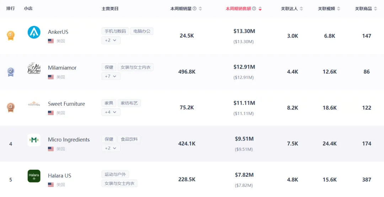Click the 424.1K sales volume value
384x197 pixels.
(x=187, y=143)
